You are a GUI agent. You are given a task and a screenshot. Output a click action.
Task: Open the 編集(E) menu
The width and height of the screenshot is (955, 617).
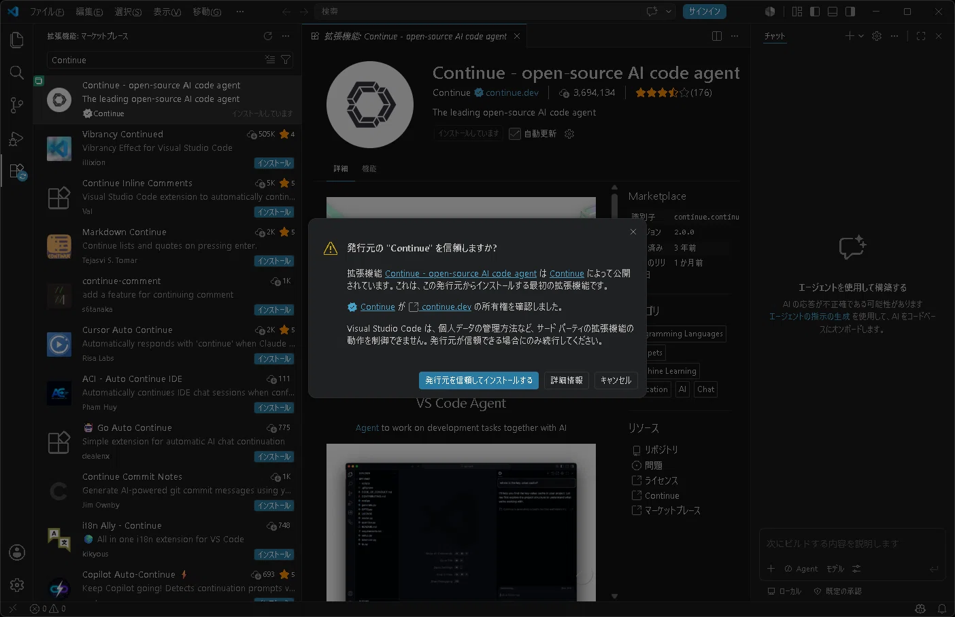coord(89,12)
